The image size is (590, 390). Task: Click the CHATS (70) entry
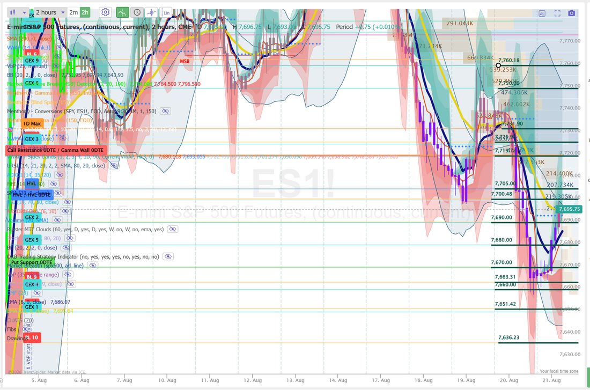(20, 320)
